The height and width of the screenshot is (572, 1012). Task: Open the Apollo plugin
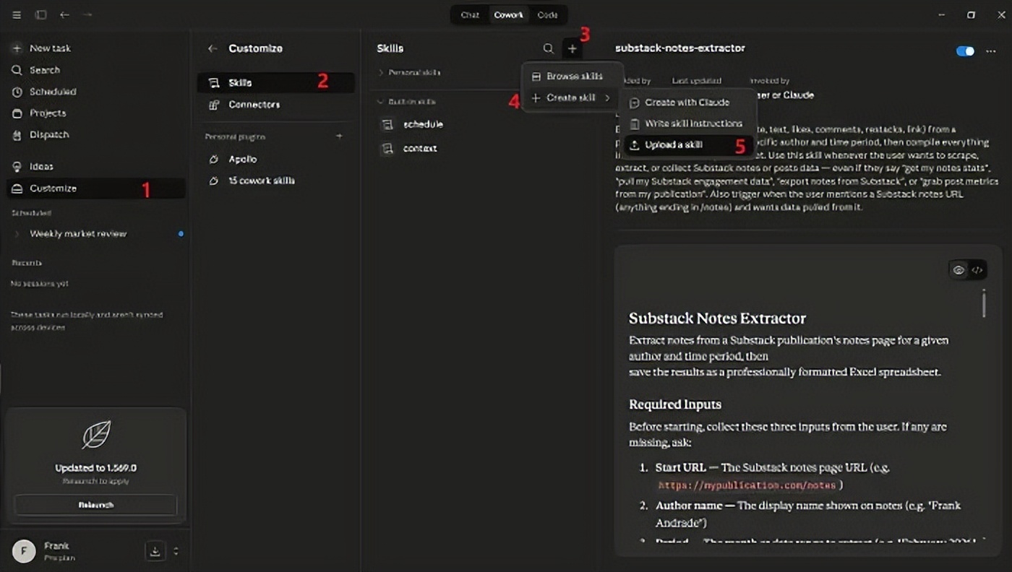click(275, 159)
